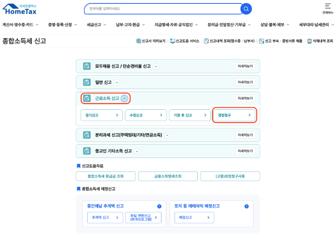Screen dimensions: 336x236
Task: Click the 경정청구 button
Action: (x=234, y=115)
